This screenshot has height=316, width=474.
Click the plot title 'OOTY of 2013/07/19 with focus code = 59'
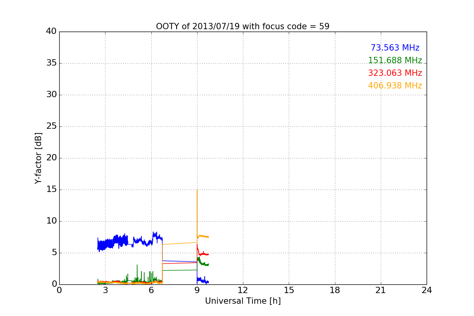243,26
